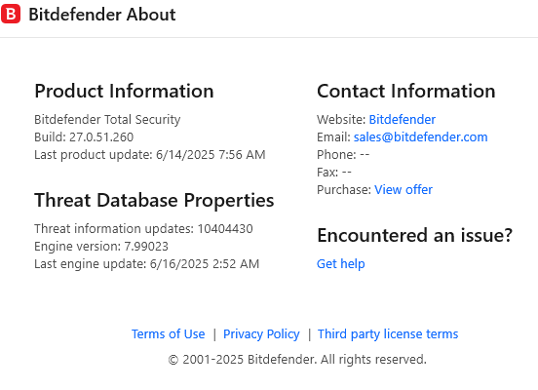The width and height of the screenshot is (538, 390).
Task: Click the Get help link
Action: pyautogui.click(x=341, y=263)
